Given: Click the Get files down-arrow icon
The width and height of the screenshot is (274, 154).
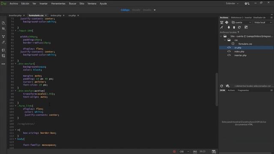Looking at the screenshot, I should [x=229, y=27].
